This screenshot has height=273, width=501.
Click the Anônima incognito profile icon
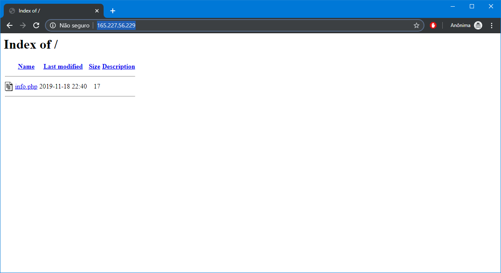pyautogui.click(x=478, y=25)
